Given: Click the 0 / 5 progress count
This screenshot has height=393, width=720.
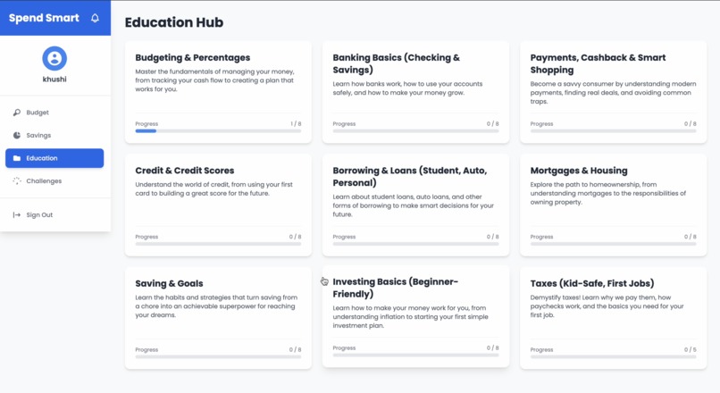Looking at the screenshot, I should click(691, 350).
